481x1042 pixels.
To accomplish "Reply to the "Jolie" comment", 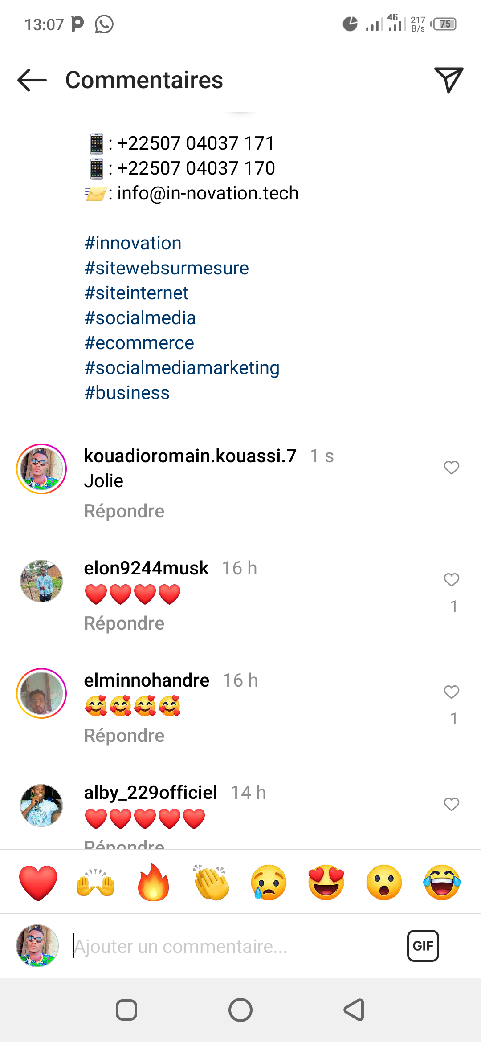I will coord(124,511).
